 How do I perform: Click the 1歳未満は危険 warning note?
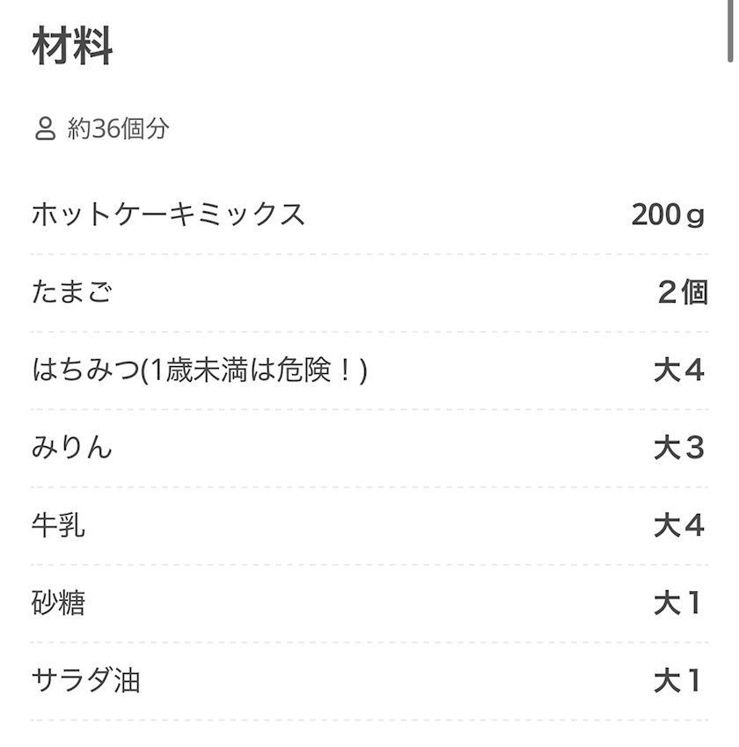(253, 370)
